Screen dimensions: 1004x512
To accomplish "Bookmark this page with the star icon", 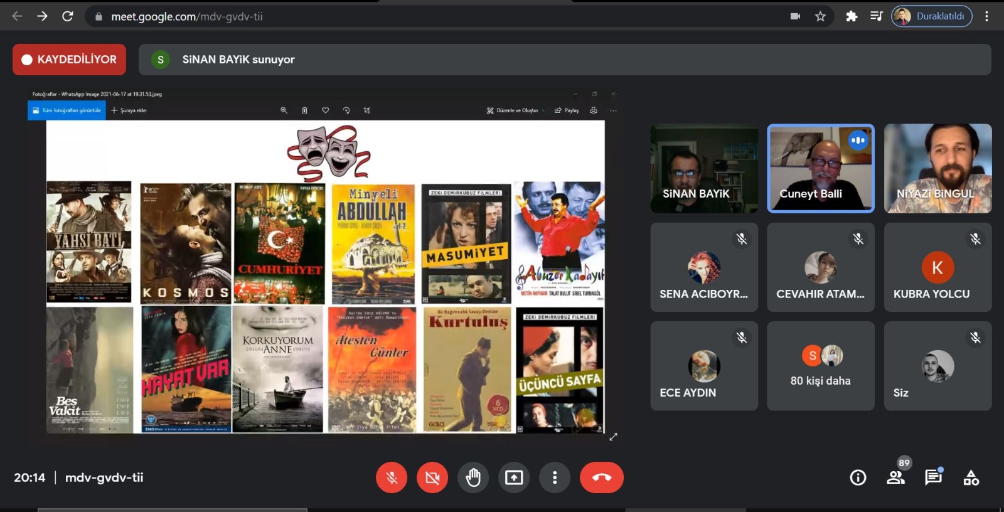I will pos(820,16).
